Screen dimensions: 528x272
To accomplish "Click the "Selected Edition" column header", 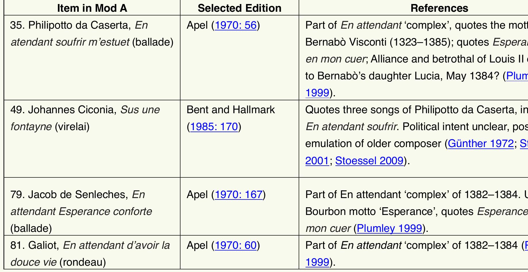I will tap(239, 8).
